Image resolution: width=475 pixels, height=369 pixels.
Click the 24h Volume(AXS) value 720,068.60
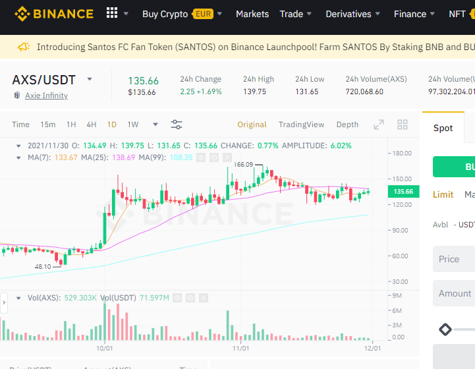(364, 92)
